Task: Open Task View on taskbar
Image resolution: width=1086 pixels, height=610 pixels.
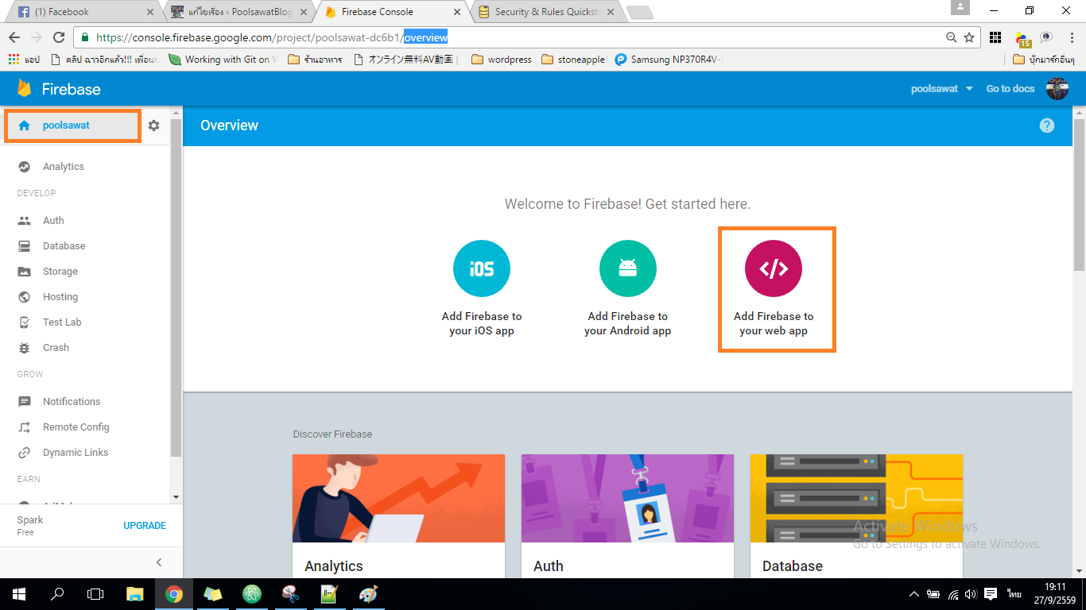Action: pyautogui.click(x=95, y=594)
